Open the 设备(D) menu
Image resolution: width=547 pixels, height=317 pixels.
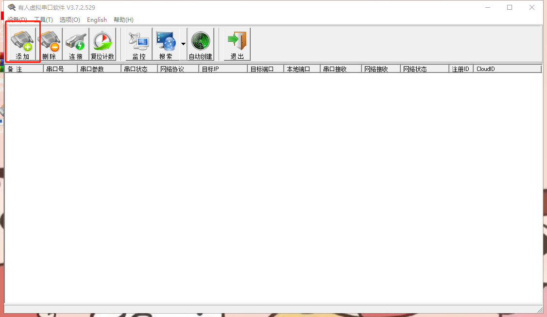17,20
